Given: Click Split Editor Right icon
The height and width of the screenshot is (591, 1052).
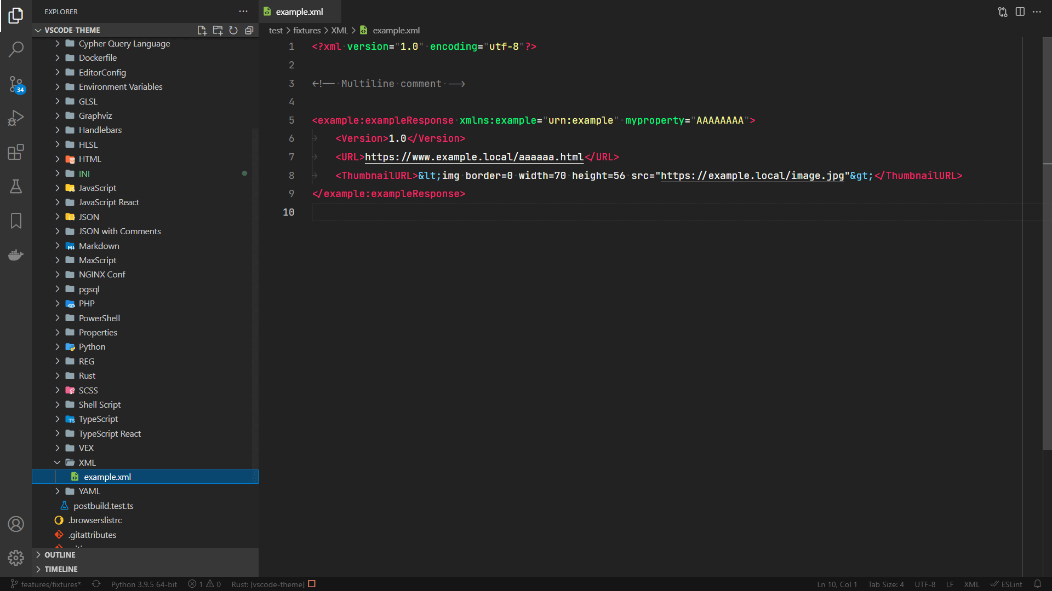Looking at the screenshot, I should [1020, 11].
